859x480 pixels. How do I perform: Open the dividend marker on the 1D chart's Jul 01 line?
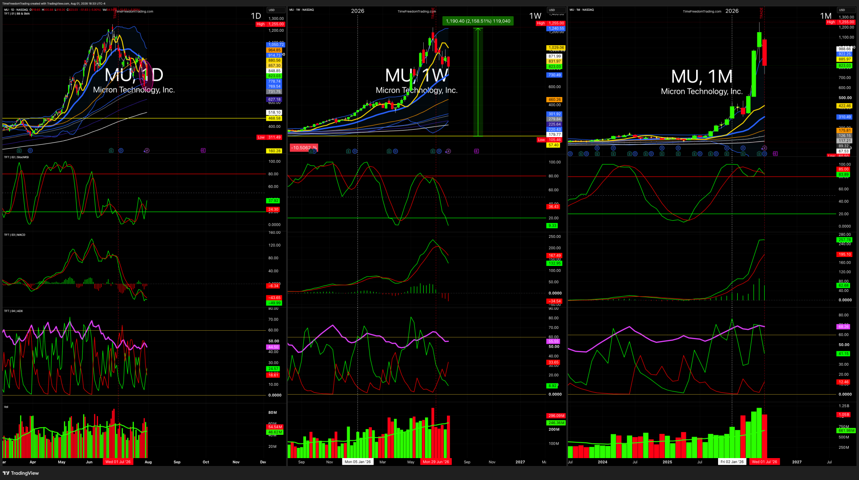click(x=121, y=151)
